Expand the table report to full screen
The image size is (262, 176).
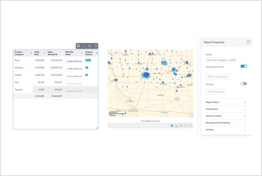point(96,46)
